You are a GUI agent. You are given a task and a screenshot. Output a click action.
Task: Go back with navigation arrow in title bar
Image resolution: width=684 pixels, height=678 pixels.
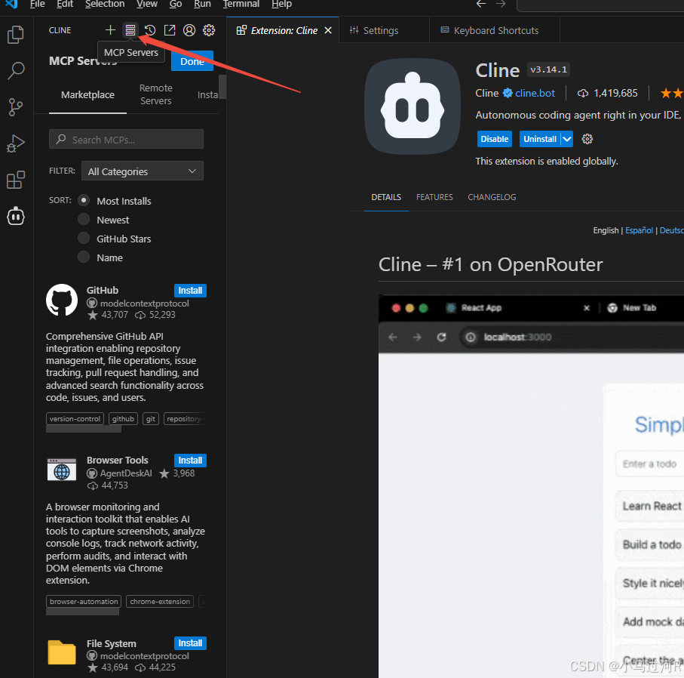(x=481, y=5)
